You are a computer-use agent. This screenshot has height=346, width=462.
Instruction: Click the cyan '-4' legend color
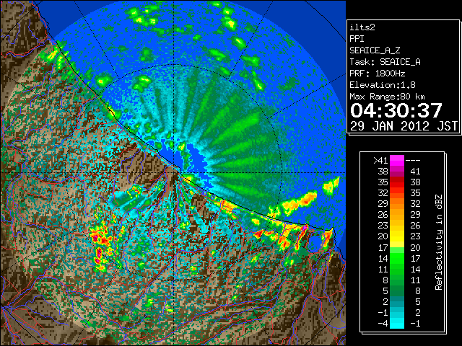coord(397,323)
